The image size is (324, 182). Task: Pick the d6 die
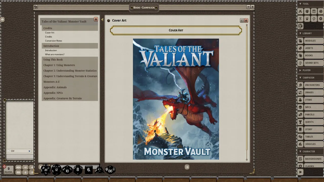(x=89, y=170)
